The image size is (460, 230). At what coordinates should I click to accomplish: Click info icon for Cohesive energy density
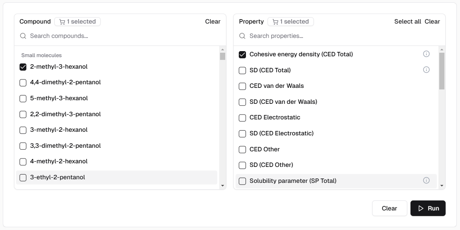tap(426, 54)
